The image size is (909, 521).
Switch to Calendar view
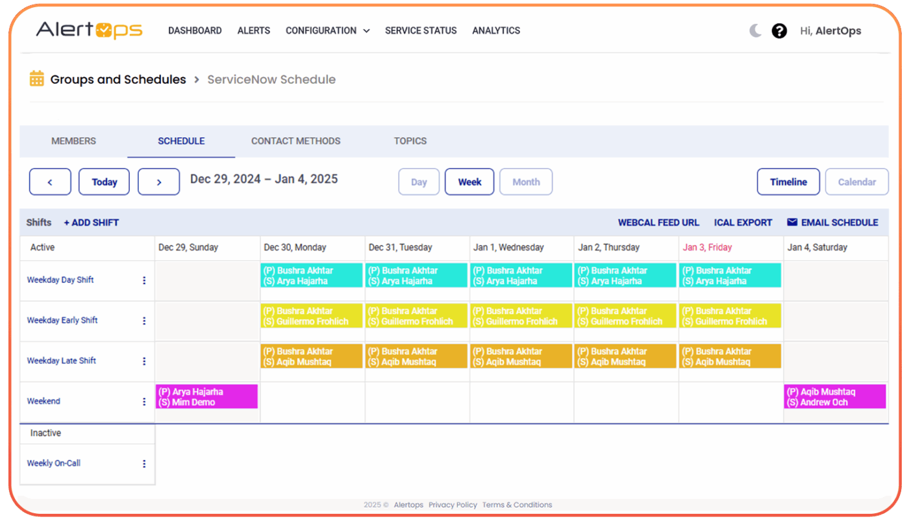point(856,182)
